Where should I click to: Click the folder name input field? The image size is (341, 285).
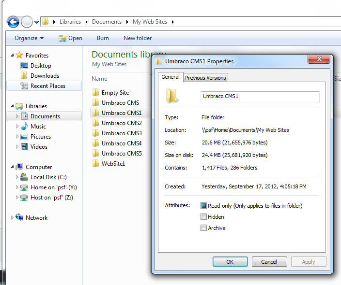point(260,97)
